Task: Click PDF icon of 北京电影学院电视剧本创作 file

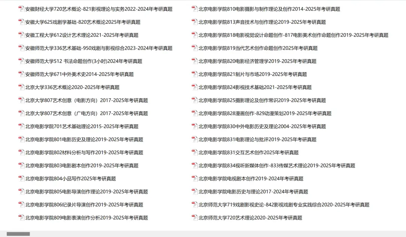Action: (x=194, y=178)
